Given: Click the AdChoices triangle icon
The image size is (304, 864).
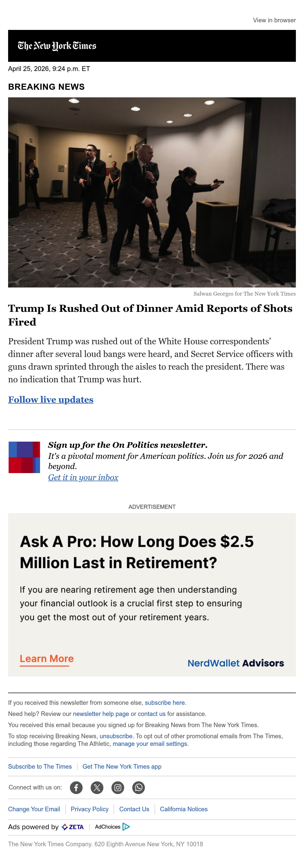Looking at the screenshot, I should (x=126, y=827).
